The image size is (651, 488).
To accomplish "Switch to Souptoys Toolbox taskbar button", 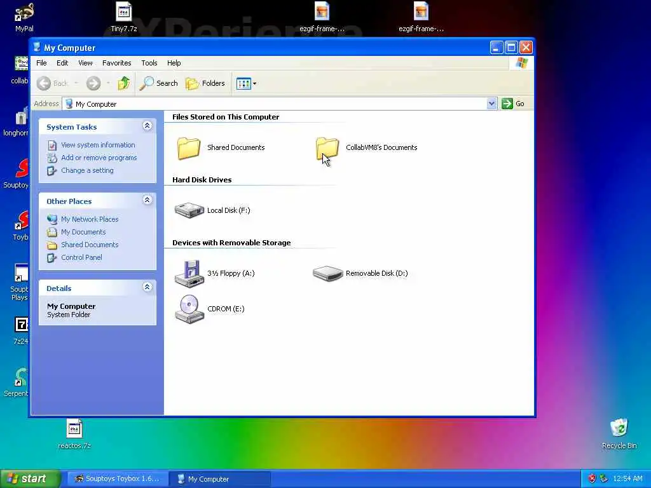I will [x=118, y=479].
